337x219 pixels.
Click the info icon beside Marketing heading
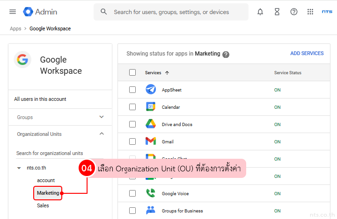(x=226, y=54)
